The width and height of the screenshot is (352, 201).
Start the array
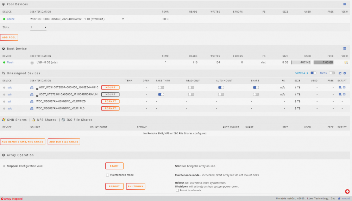tap(114, 166)
